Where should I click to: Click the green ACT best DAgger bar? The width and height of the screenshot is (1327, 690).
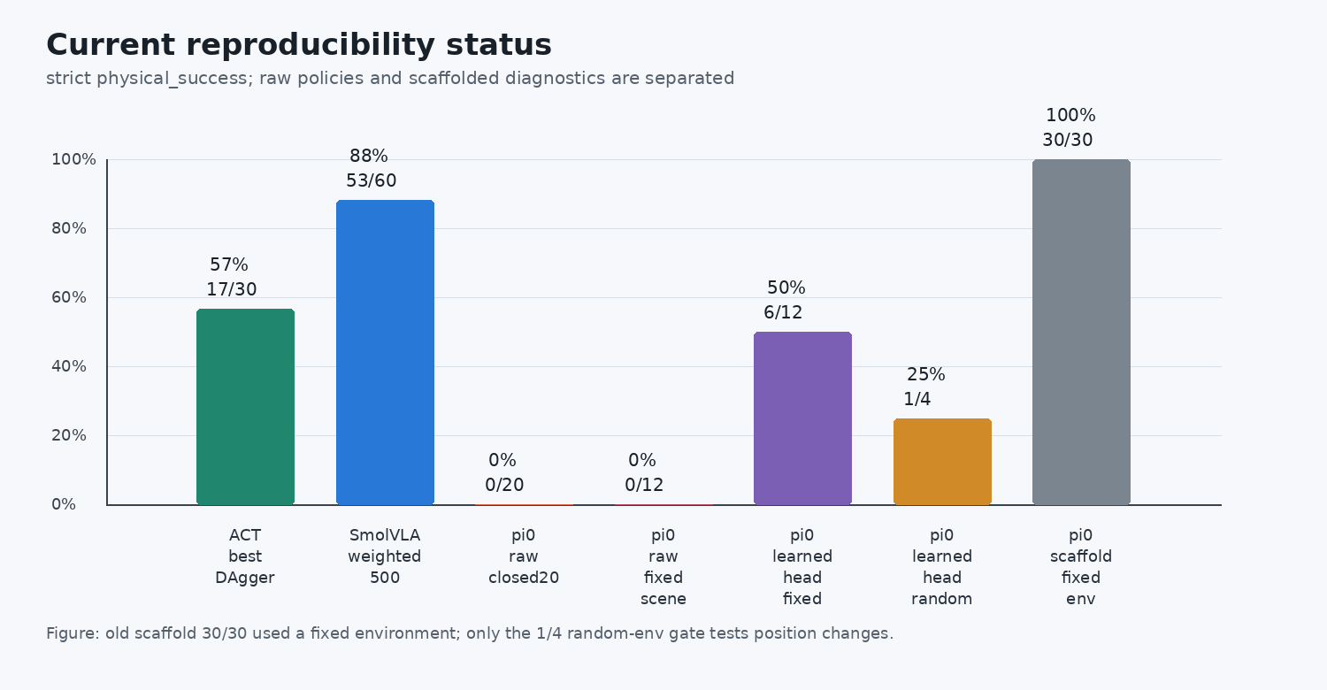click(x=245, y=407)
